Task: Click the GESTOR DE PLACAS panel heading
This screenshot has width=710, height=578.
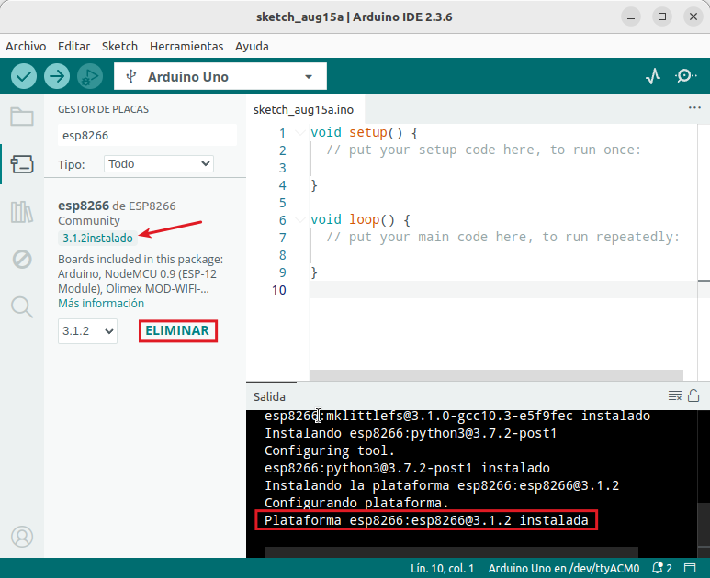Action: [103, 109]
